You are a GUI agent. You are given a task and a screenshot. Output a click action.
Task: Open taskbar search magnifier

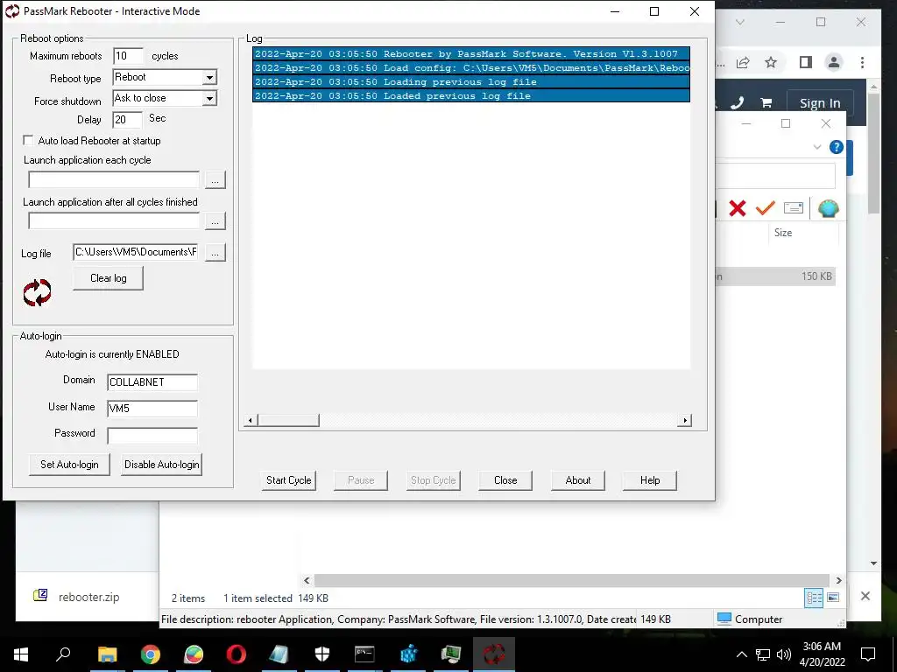click(x=63, y=654)
